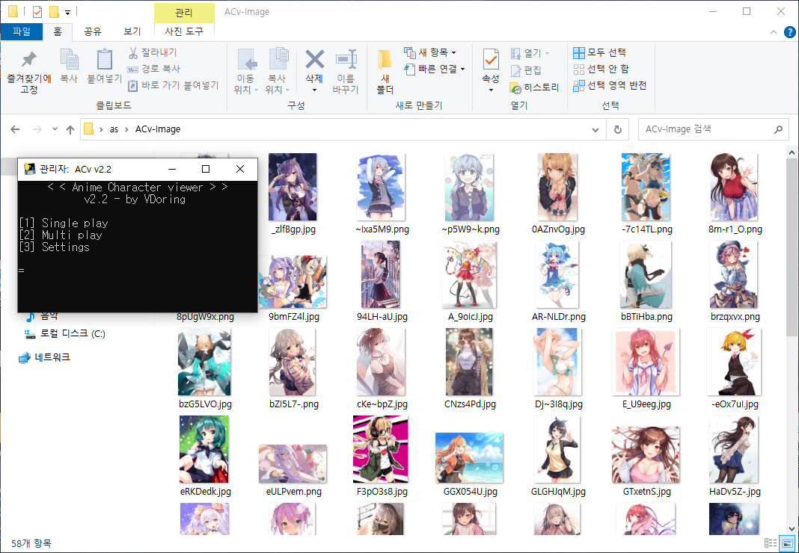Switch to large thumbnails view icon
The width and height of the screenshot is (799, 553).
[787, 543]
